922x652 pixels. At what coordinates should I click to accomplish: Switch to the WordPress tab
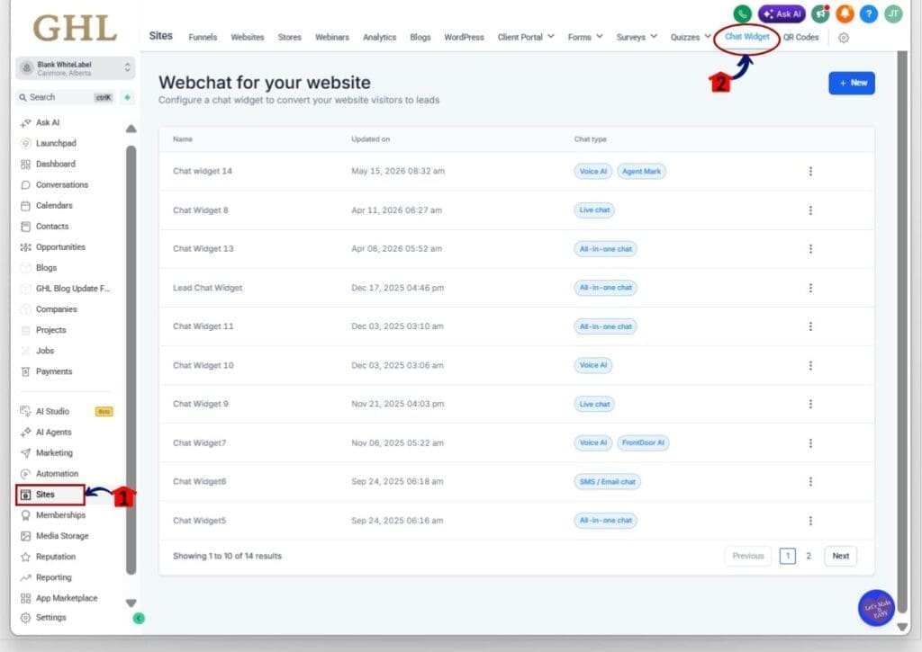point(464,37)
